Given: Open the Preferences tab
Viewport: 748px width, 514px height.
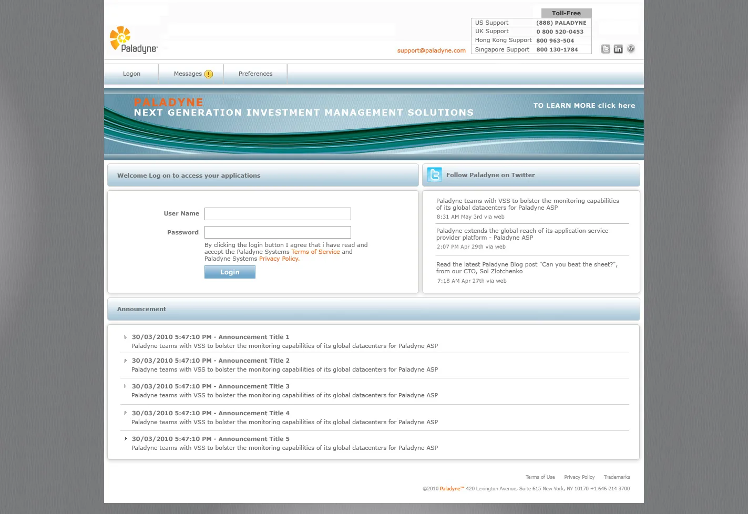Looking at the screenshot, I should 255,74.
